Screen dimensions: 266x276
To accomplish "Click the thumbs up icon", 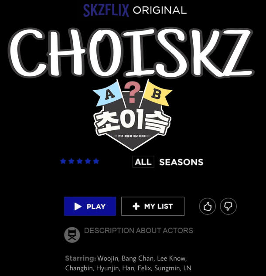I will [207, 206].
